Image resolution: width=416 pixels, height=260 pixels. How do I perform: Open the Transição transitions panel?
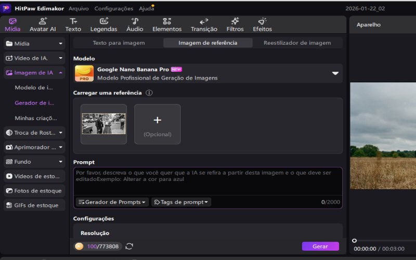[204, 24]
